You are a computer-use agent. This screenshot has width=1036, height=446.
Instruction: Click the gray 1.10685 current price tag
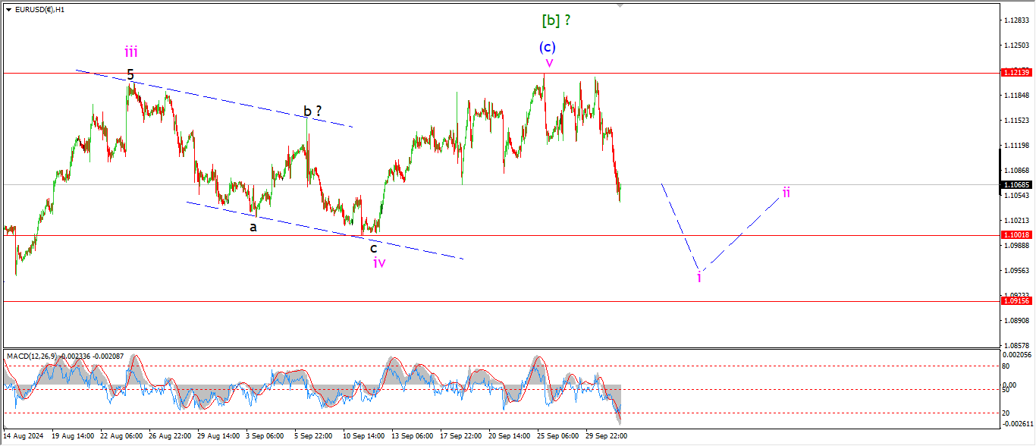coord(1016,184)
